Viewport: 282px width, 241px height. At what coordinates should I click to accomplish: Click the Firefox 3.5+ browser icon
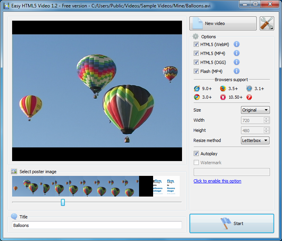coord(223,89)
